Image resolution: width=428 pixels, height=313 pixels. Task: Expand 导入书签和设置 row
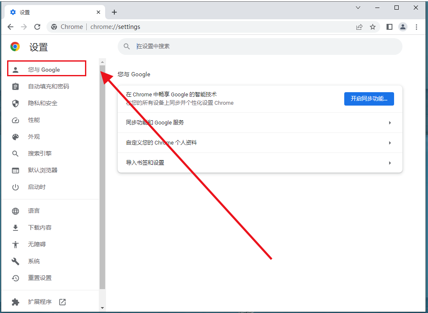coord(260,163)
